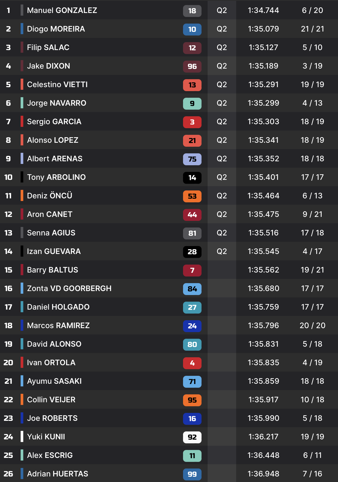The height and width of the screenshot is (482, 338).
Task: Click the red team color bar beside Sergio GARCIA
Action: 22,122
